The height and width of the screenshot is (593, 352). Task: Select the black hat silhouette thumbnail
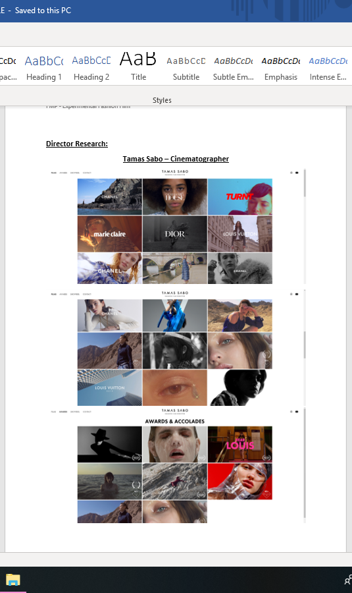click(109, 444)
